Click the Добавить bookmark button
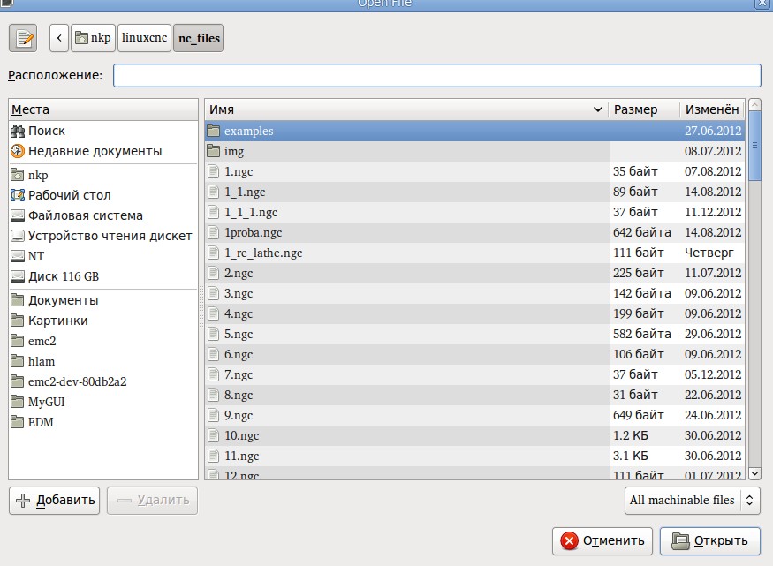Screen dimensions: 773x566 point(55,500)
